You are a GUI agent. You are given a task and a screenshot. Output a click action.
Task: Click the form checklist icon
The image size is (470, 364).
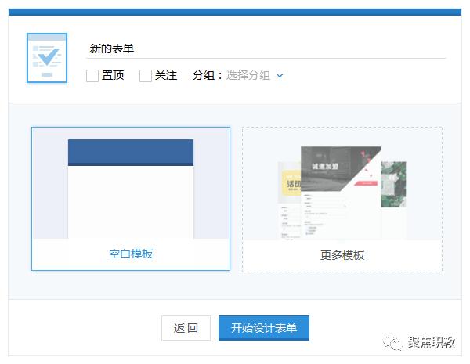click(47, 58)
